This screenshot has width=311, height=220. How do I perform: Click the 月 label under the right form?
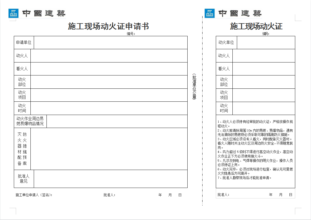click(281, 195)
